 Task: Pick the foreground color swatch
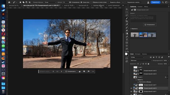[126, 54]
